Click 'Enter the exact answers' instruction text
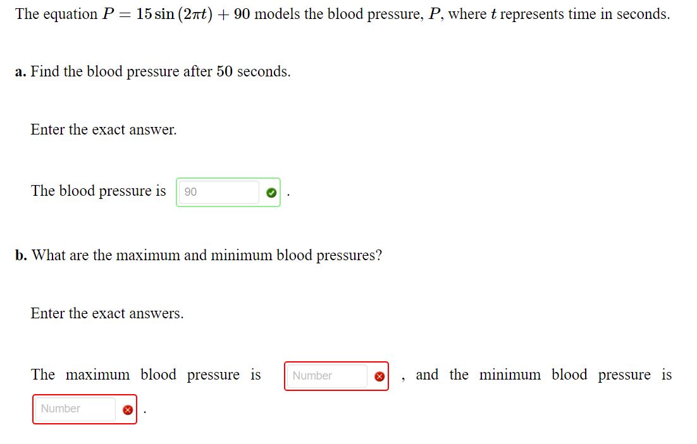The height and width of the screenshot is (444, 697). [107, 313]
